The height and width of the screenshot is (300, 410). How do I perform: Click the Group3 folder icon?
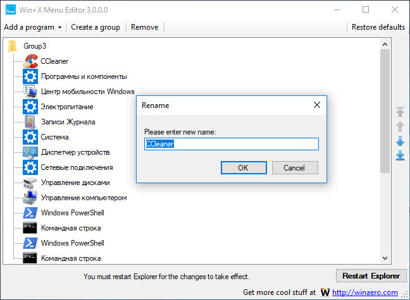point(13,46)
